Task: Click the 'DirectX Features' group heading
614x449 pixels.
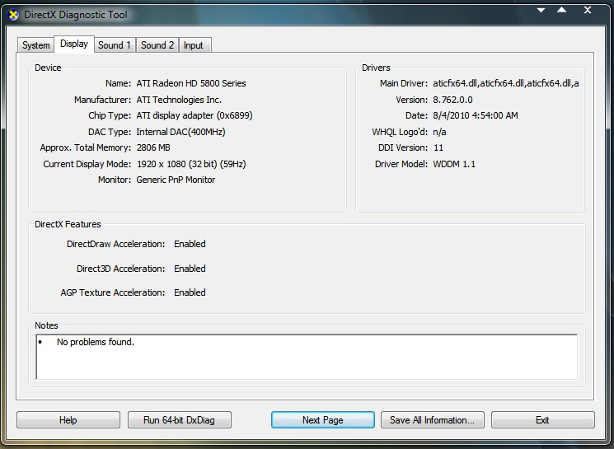Action: [x=68, y=224]
